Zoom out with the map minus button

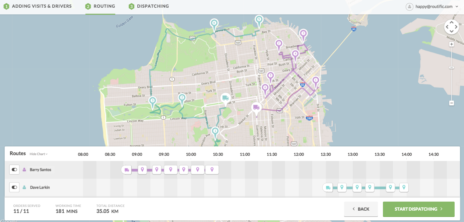click(x=452, y=103)
